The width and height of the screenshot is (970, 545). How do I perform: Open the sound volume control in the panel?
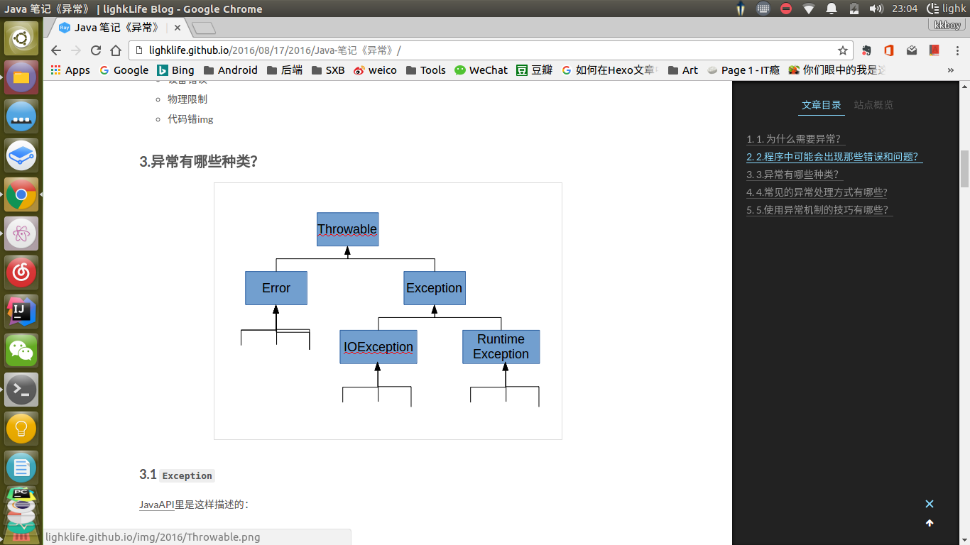(x=875, y=9)
